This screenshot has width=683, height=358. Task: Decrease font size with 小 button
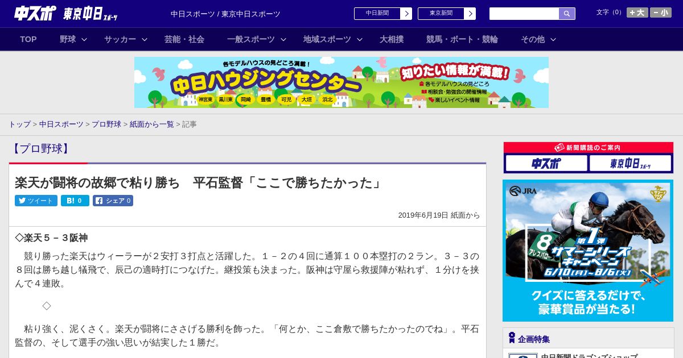pyautogui.click(x=661, y=13)
